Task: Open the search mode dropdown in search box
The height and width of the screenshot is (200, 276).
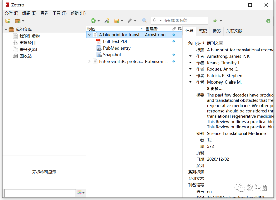Action: (x=160, y=21)
